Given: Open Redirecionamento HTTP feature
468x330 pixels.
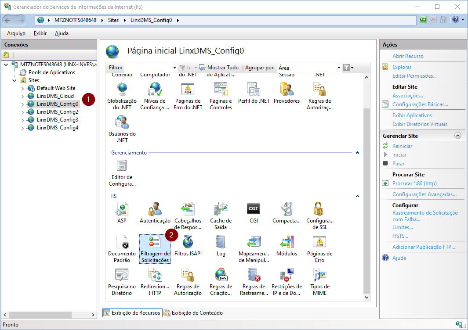Looking at the screenshot, I should [155, 282].
